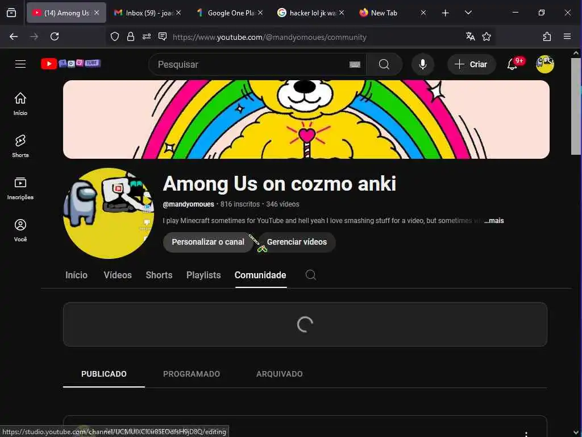Click the 346 vídeos count text

pos(282,204)
